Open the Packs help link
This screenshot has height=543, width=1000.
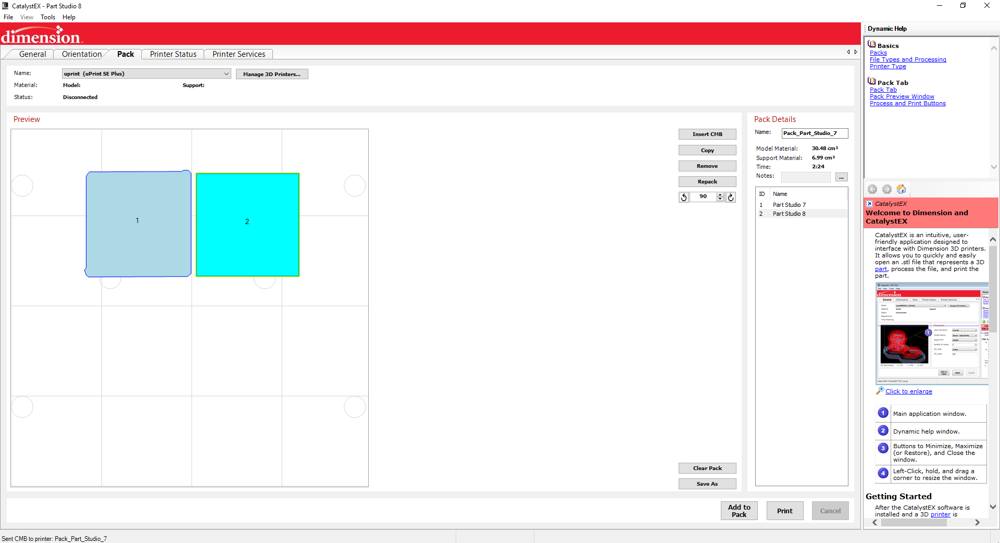878,53
